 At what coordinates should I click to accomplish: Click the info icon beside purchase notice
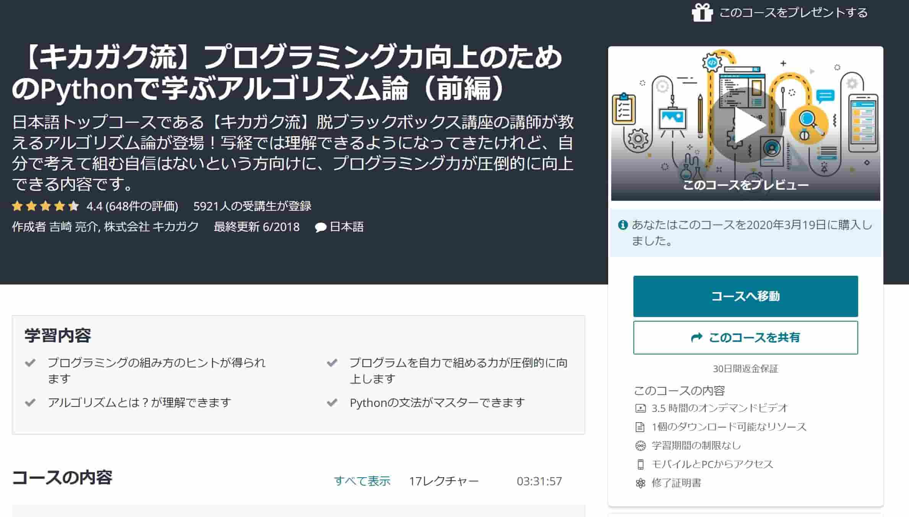pos(623,225)
